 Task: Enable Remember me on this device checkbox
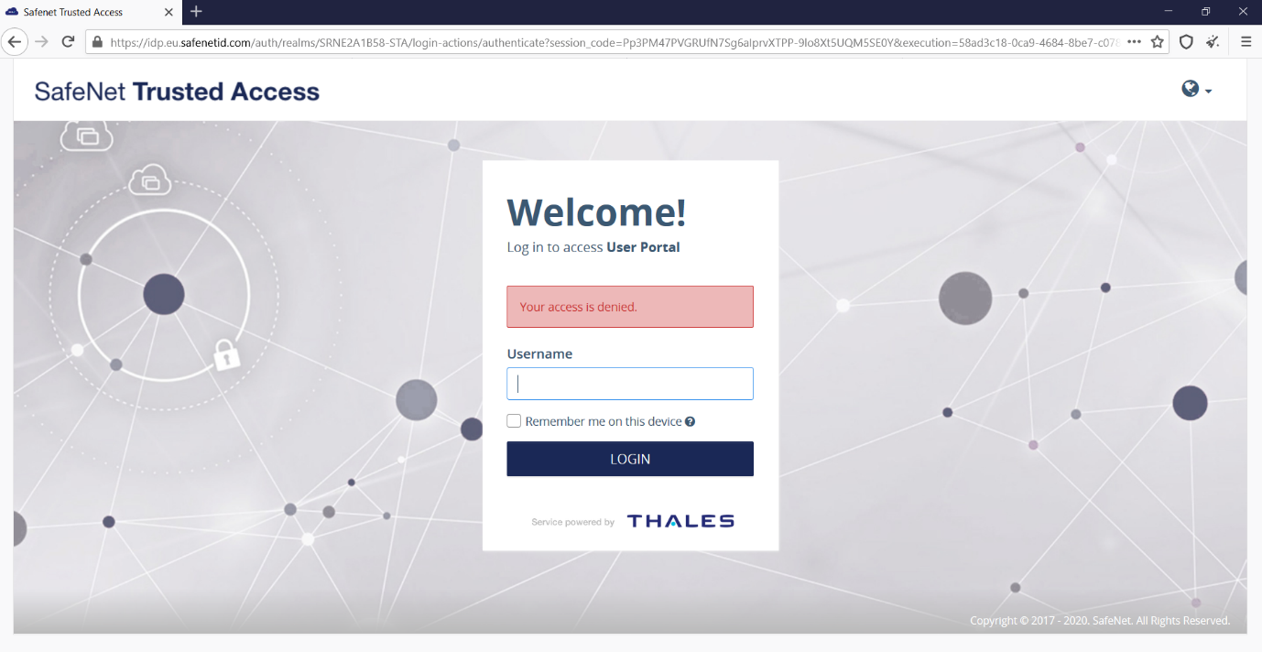point(515,421)
